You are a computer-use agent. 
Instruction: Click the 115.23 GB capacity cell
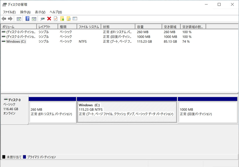pyautogui.click(x=144, y=42)
